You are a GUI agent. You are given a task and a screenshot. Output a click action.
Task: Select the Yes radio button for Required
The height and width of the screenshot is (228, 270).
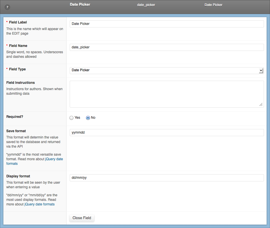point(71,118)
